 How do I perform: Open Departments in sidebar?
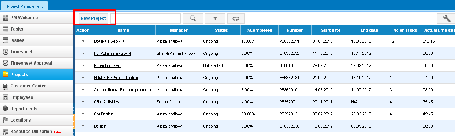pyautogui.click(x=37, y=109)
